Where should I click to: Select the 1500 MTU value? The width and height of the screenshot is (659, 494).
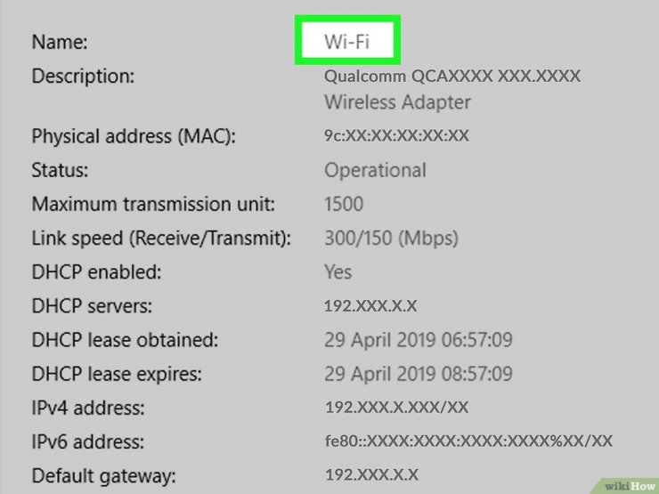pyautogui.click(x=344, y=204)
